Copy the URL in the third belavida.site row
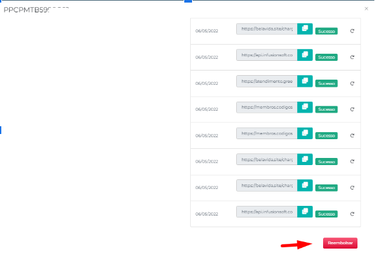 305,185
